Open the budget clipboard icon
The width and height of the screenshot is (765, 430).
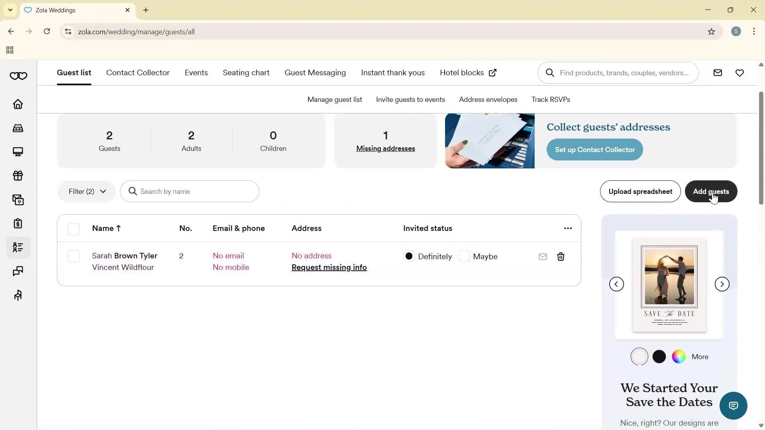coord(18,223)
